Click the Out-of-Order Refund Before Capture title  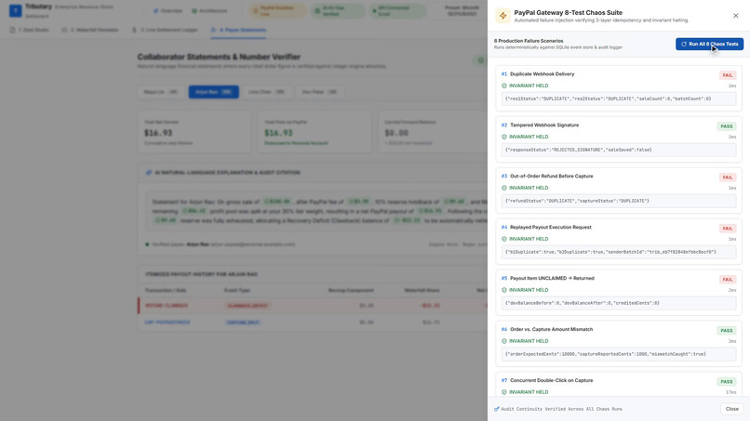[552, 177]
